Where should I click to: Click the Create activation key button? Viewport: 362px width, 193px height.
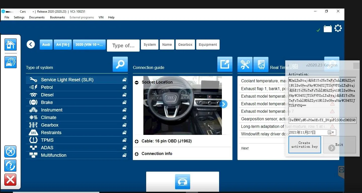pyautogui.click(x=304, y=145)
